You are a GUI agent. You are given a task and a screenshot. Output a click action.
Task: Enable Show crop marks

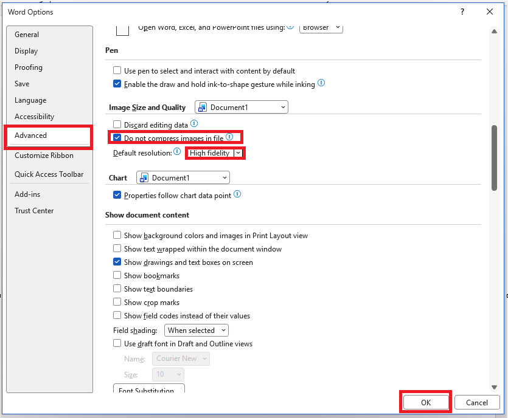(x=117, y=302)
